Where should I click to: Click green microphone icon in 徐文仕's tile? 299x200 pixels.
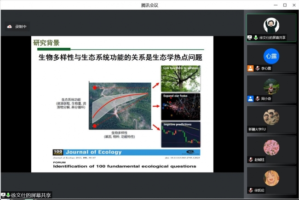point(255,38)
